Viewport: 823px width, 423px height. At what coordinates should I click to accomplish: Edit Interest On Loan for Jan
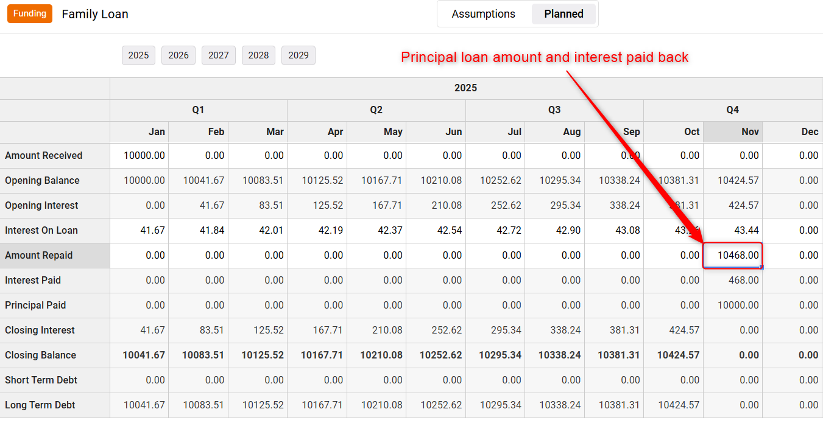click(139, 231)
